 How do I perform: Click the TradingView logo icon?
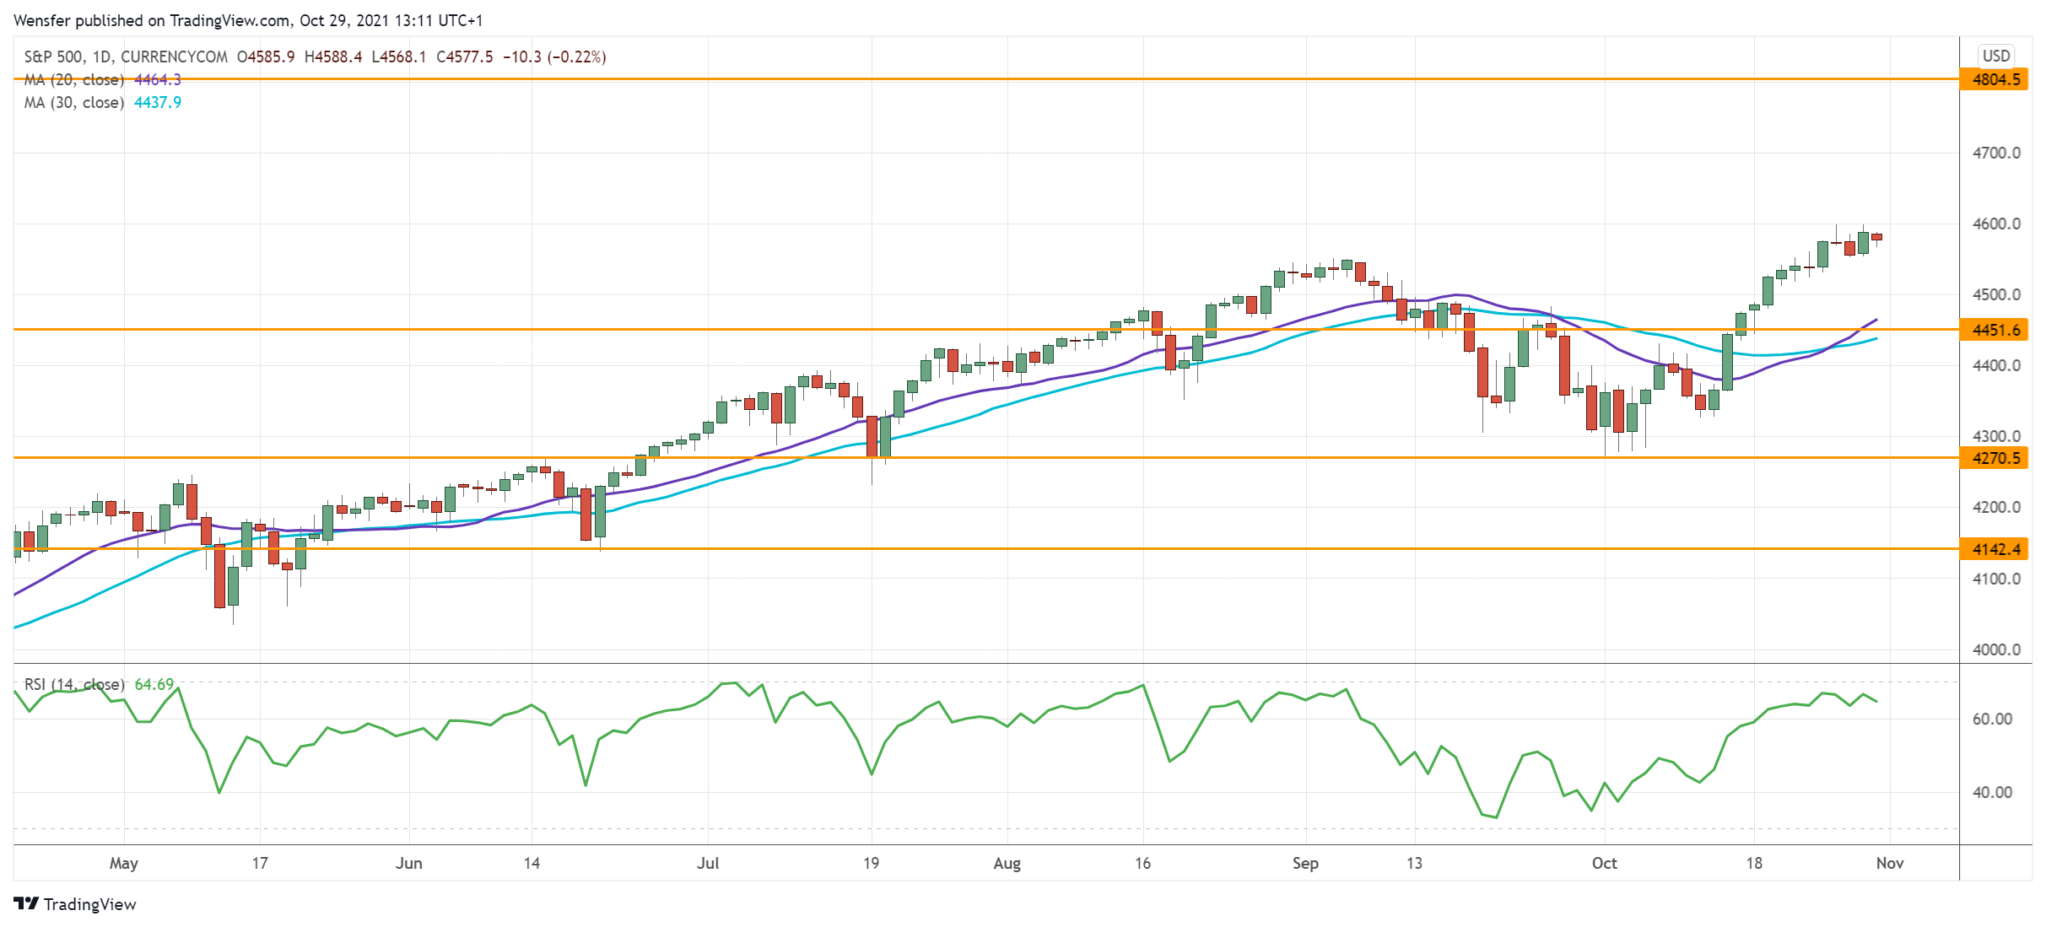pos(26,903)
